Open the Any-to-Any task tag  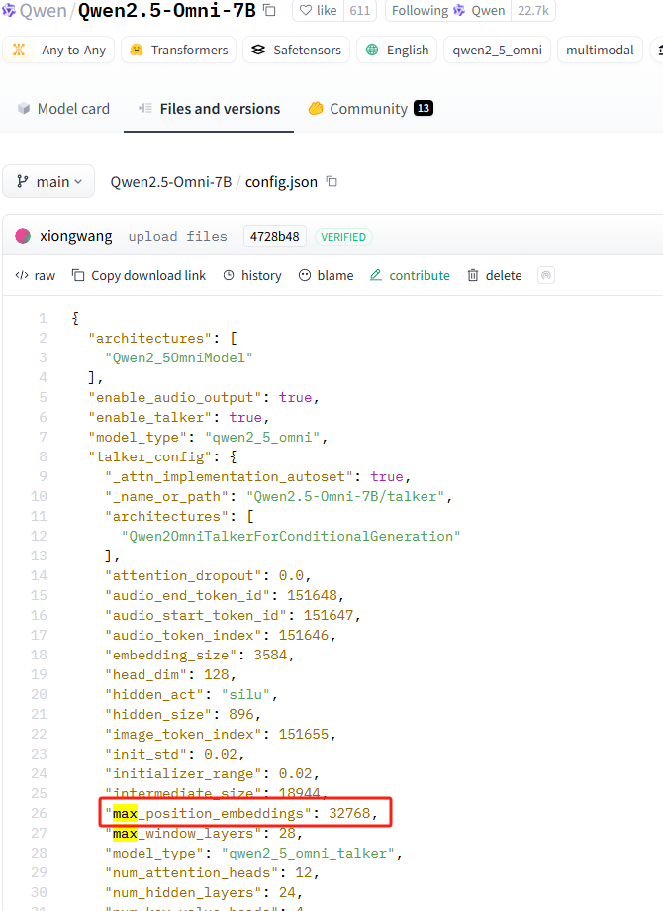(58, 50)
